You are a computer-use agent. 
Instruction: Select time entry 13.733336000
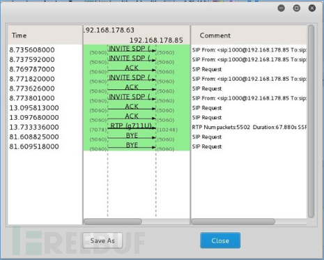34,128
